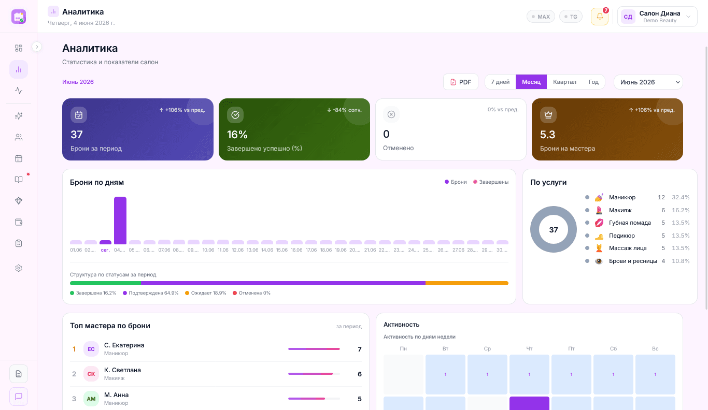Open the AI sparkles icon in sidebar
This screenshot has width=708, height=410.
pos(19,116)
